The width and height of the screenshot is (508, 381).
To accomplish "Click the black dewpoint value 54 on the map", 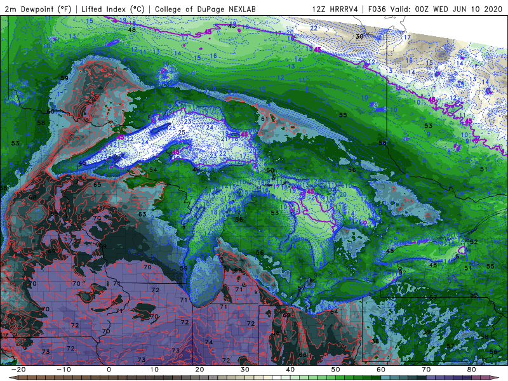I will click(x=153, y=170).
